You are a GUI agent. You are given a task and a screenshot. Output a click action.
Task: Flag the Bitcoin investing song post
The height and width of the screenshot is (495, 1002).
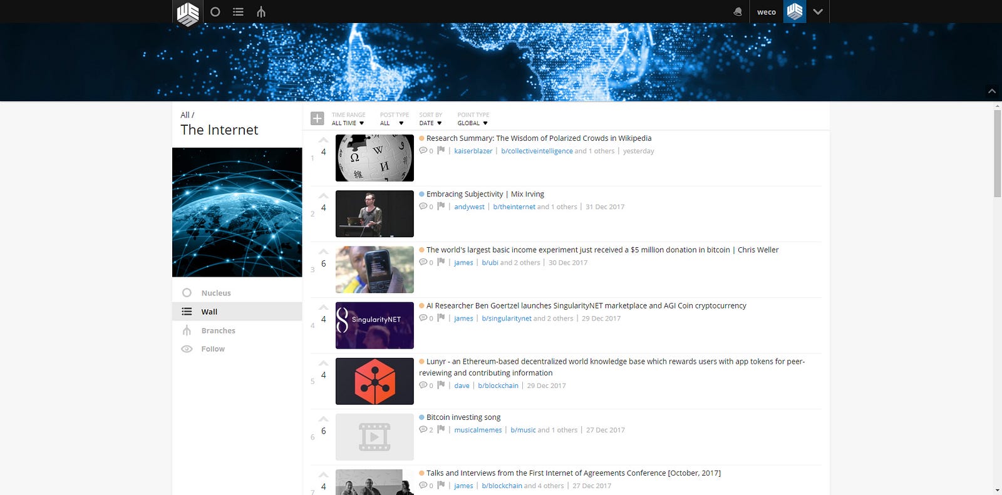point(441,429)
